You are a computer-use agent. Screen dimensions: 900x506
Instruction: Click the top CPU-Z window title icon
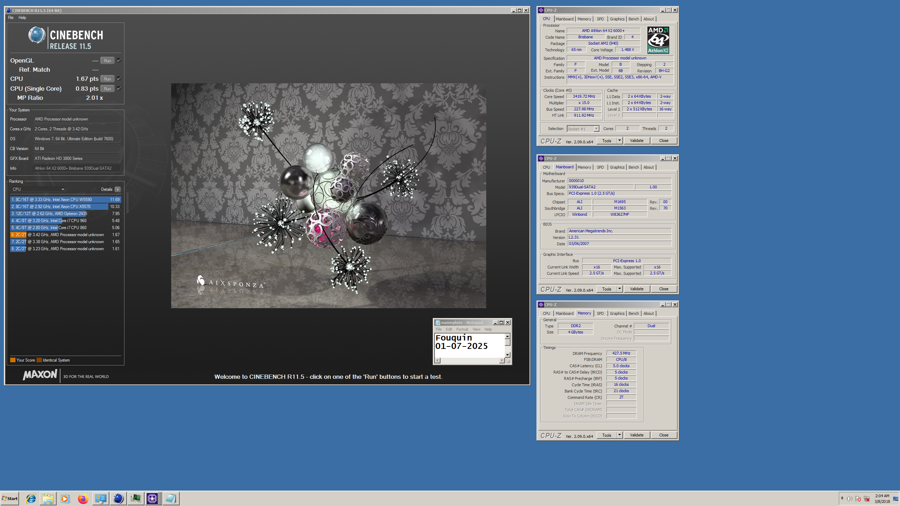point(541,10)
